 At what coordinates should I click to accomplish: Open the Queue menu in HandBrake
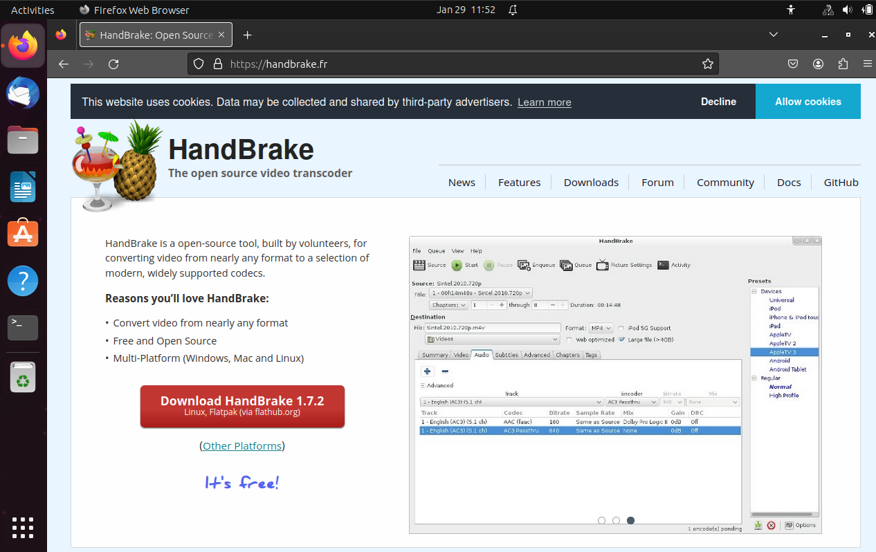tap(436, 251)
